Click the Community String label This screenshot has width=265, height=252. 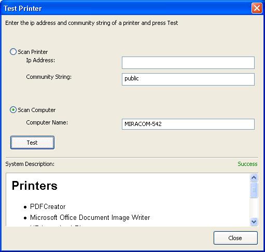[x=49, y=77]
